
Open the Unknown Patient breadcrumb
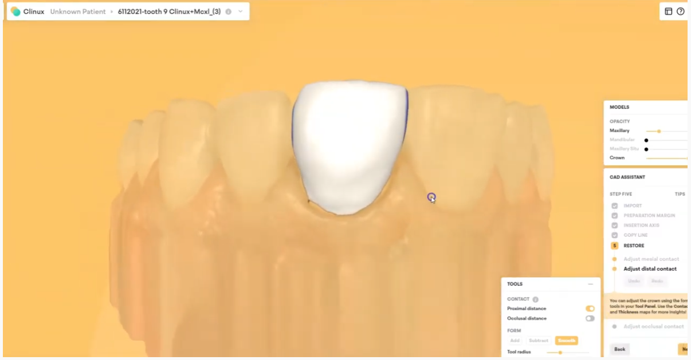[x=77, y=11]
